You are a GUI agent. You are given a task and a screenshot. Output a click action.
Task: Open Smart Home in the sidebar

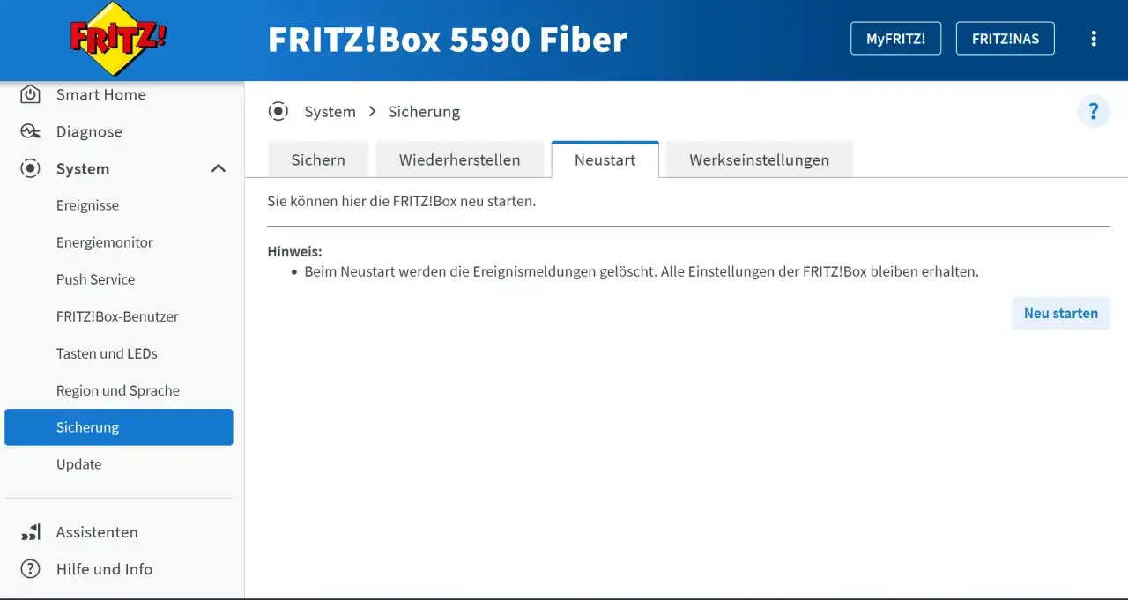101,94
